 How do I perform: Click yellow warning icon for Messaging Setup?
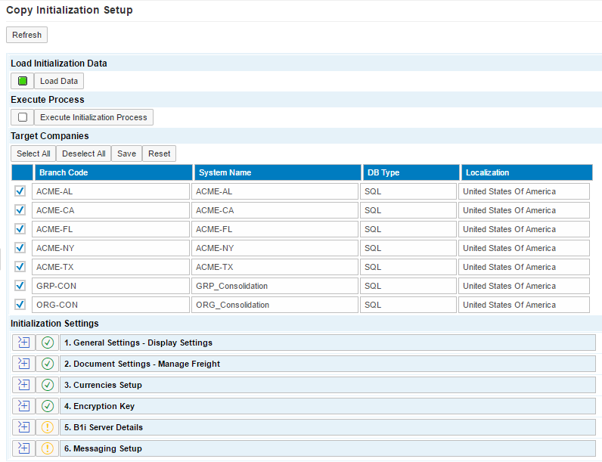click(48, 448)
